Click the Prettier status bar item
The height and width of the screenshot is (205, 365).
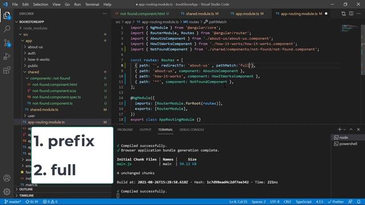pyautogui.click(x=335, y=202)
